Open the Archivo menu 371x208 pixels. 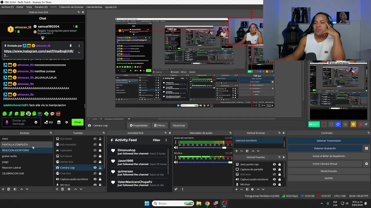(x=8, y=7)
